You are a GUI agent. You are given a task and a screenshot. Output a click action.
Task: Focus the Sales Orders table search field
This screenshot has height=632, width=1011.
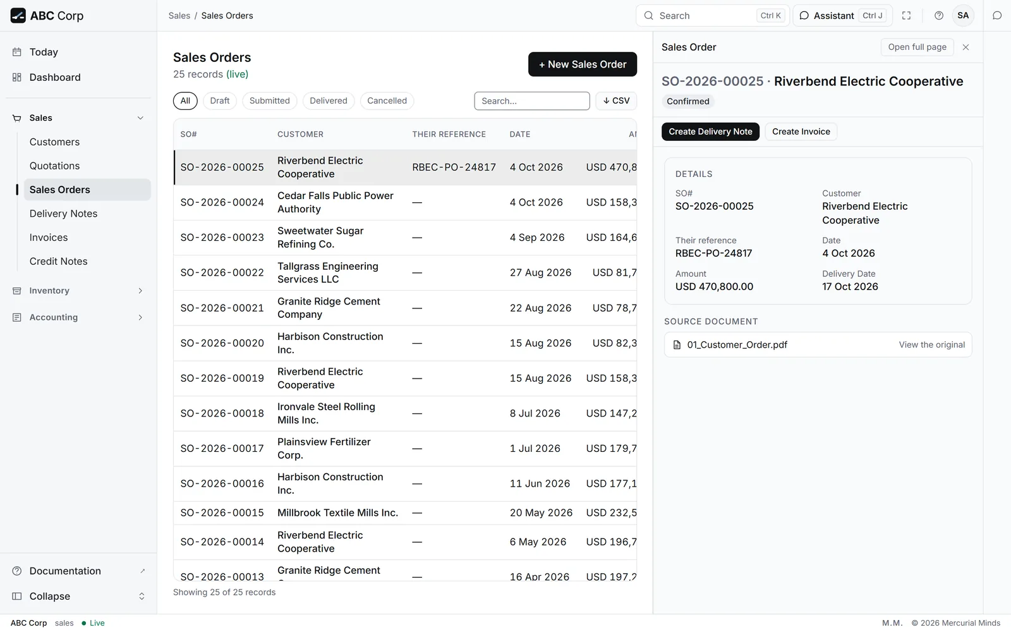(x=532, y=100)
